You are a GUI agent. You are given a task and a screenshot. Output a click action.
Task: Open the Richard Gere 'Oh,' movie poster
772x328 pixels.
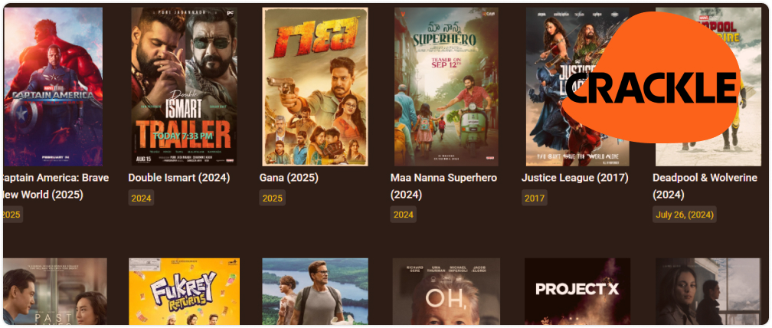click(x=446, y=291)
